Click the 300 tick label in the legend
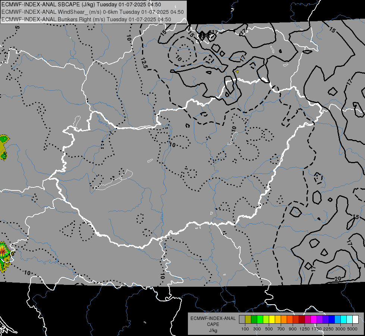Image resolution: width=365 pixels, height=336 pixels. pos(257,329)
